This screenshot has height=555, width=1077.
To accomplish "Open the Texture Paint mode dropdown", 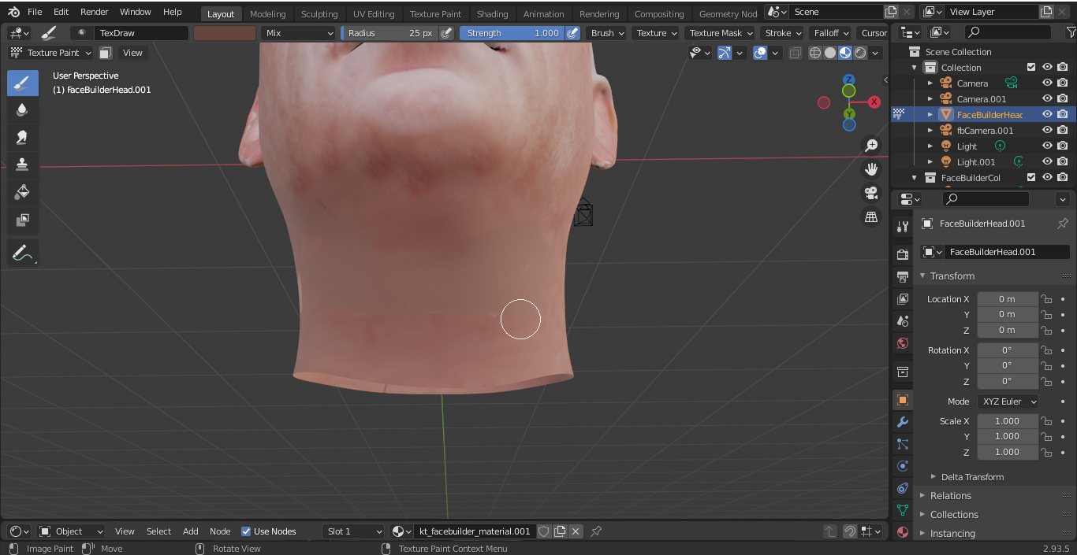I will pyautogui.click(x=50, y=53).
